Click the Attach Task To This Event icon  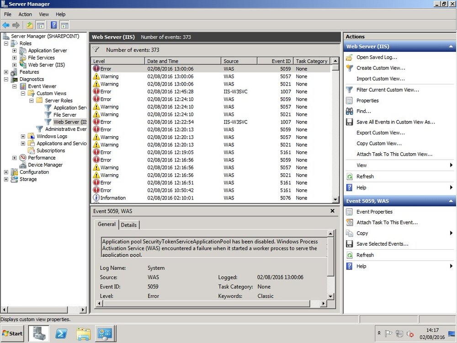point(349,222)
